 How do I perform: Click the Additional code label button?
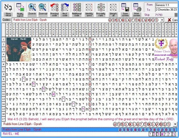77,15
